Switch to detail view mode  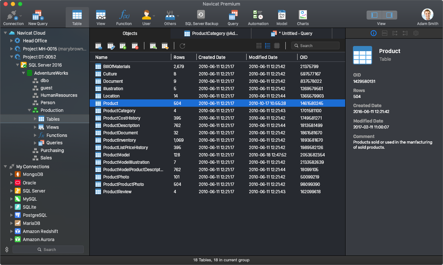pos(277,46)
